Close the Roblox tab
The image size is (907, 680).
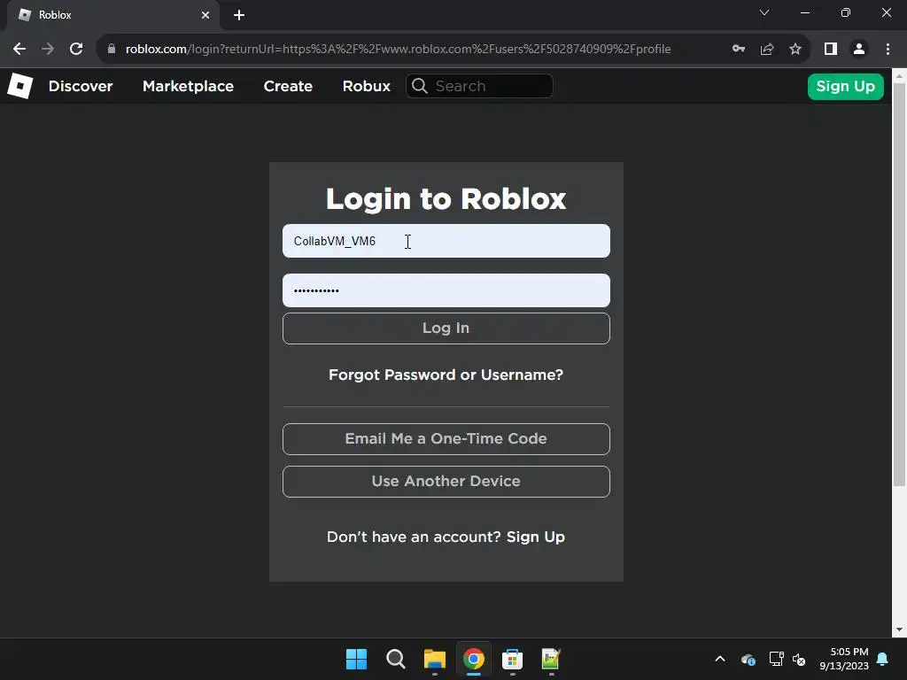205,15
